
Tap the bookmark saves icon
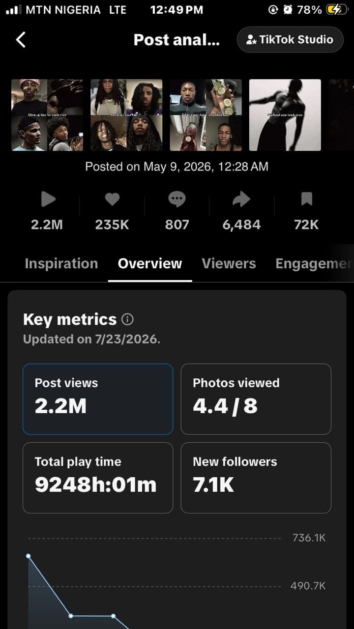306,199
